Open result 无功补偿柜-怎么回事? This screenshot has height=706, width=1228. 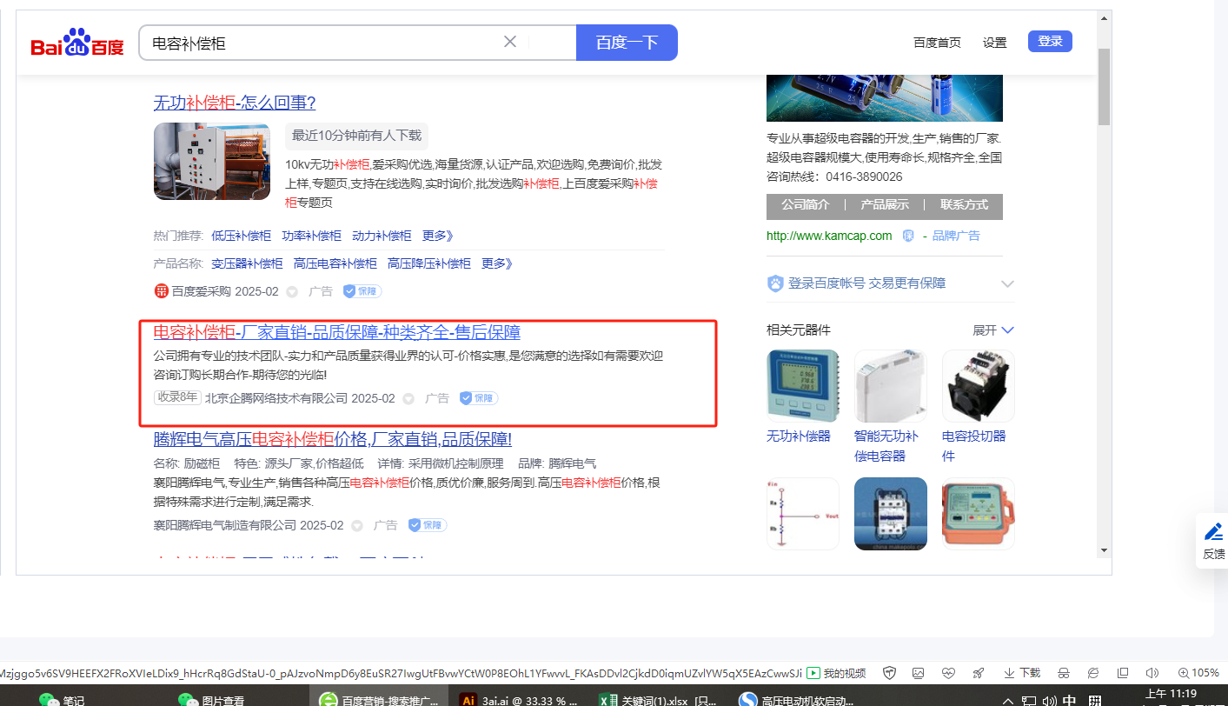(235, 103)
